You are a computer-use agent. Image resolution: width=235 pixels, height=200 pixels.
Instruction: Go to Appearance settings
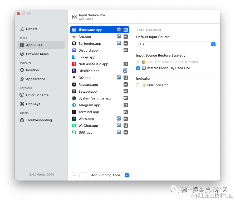(36, 79)
